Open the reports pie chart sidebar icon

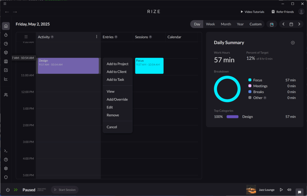click(x=6, y=43)
